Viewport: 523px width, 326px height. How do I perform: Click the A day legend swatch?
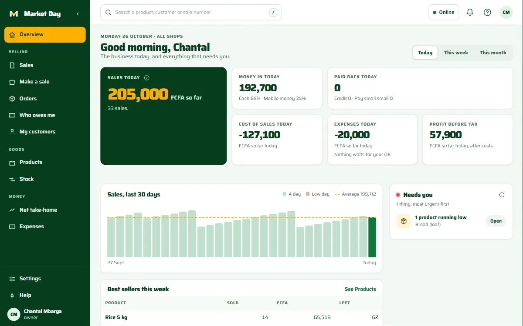[x=285, y=194]
